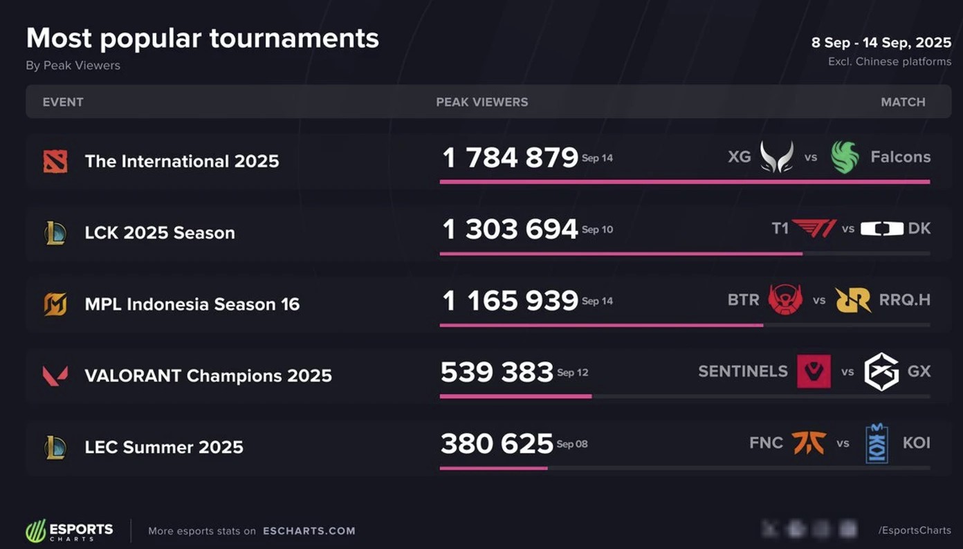Click the VALORANT game icon
963x549 pixels.
(55, 375)
